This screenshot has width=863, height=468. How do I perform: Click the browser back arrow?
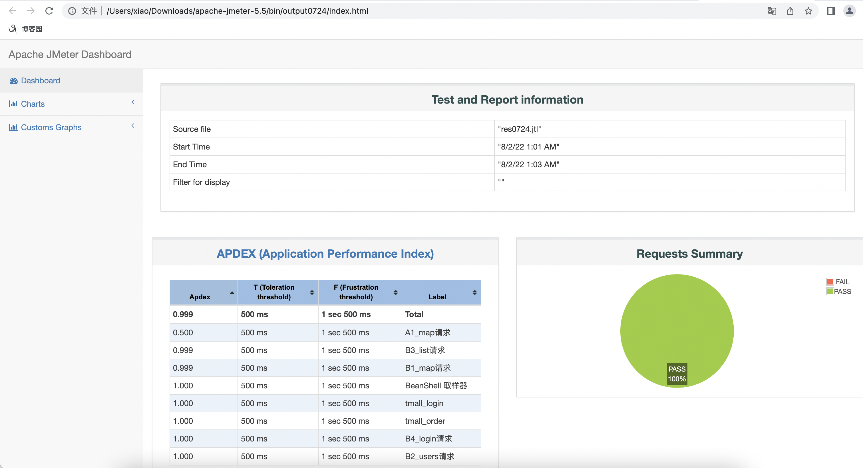[x=13, y=11]
